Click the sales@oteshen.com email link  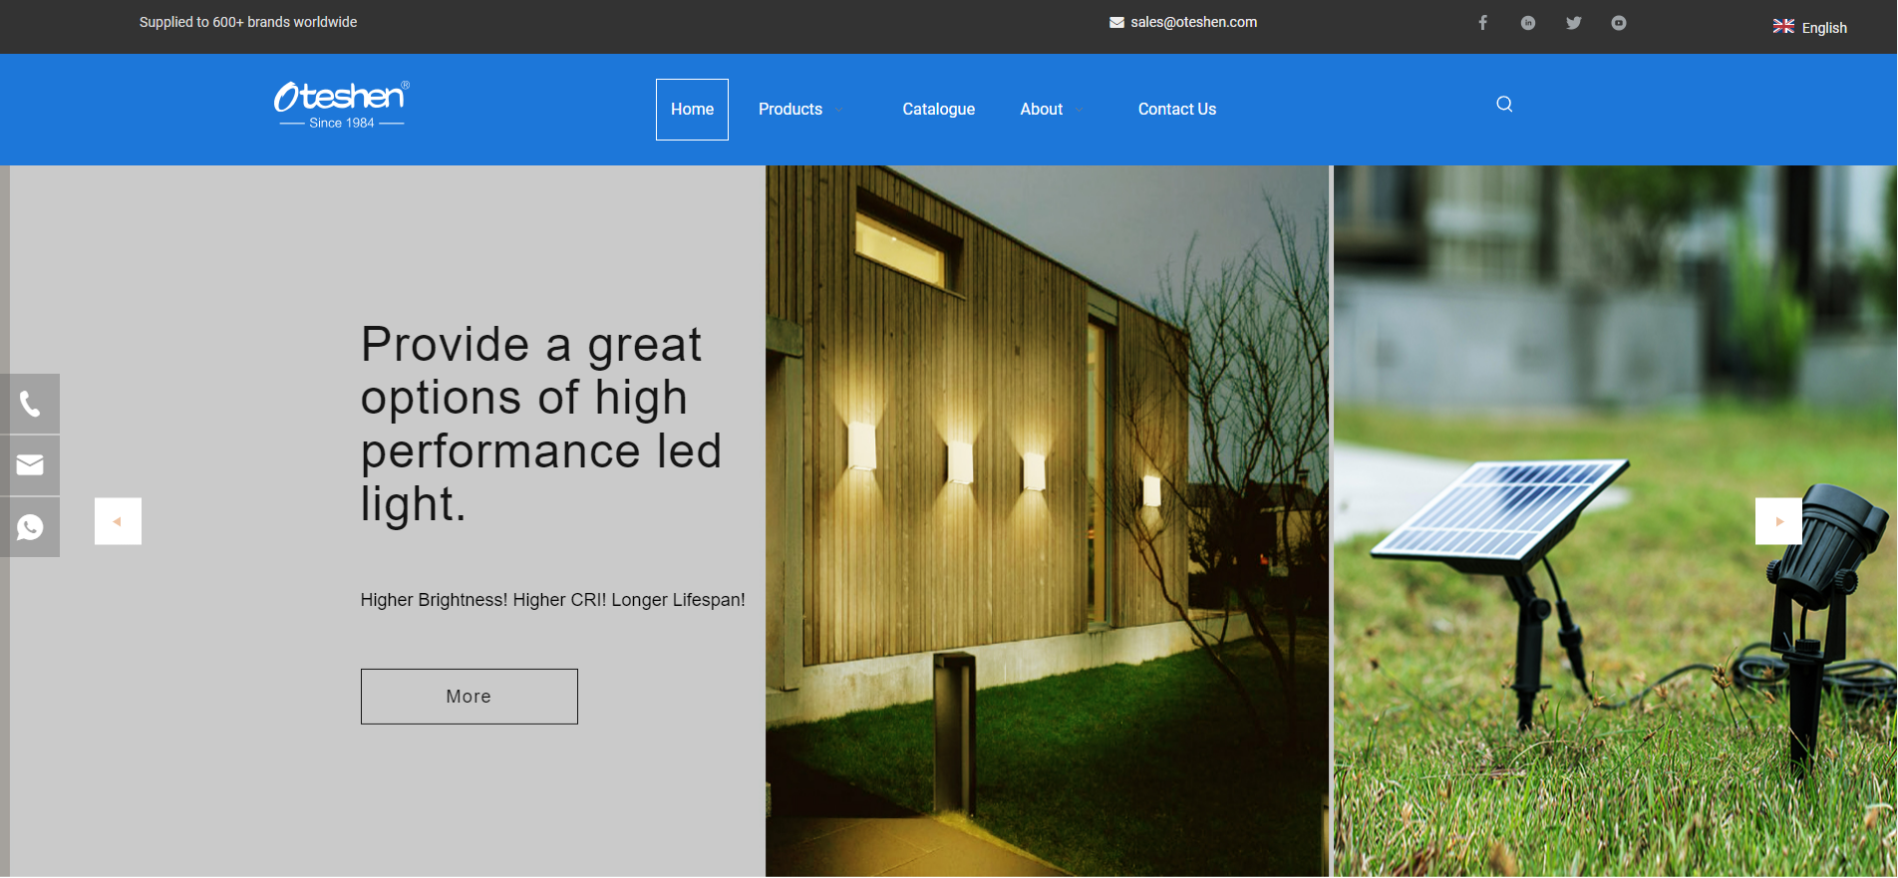click(x=1192, y=22)
